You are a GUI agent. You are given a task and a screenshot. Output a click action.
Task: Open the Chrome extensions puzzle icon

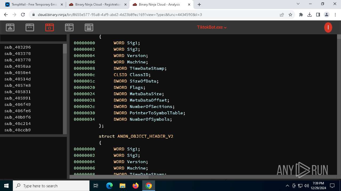(301, 15)
